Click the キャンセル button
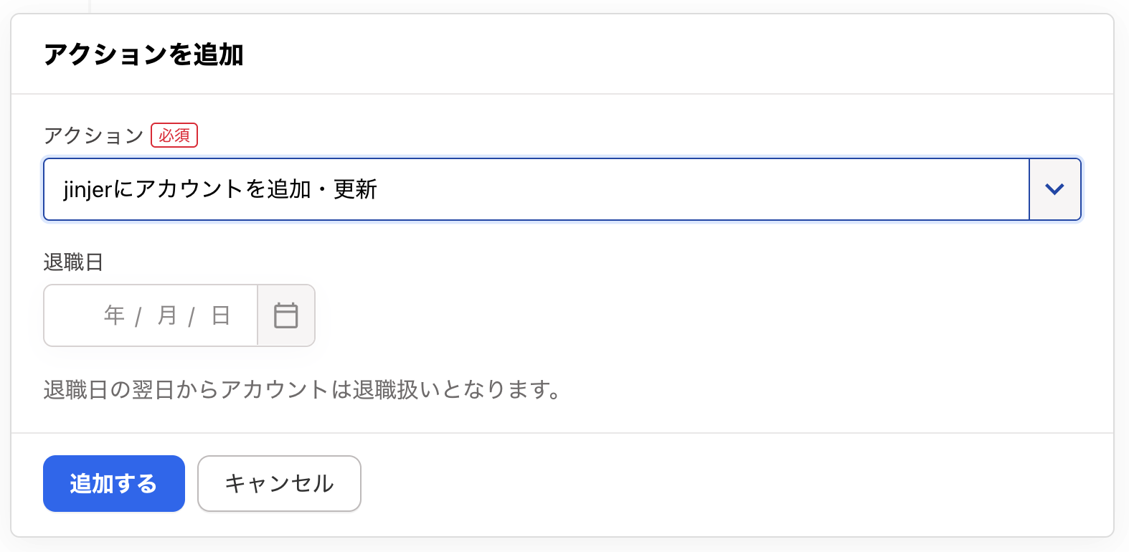Viewport: 1129px width, 552px height. tap(279, 484)
